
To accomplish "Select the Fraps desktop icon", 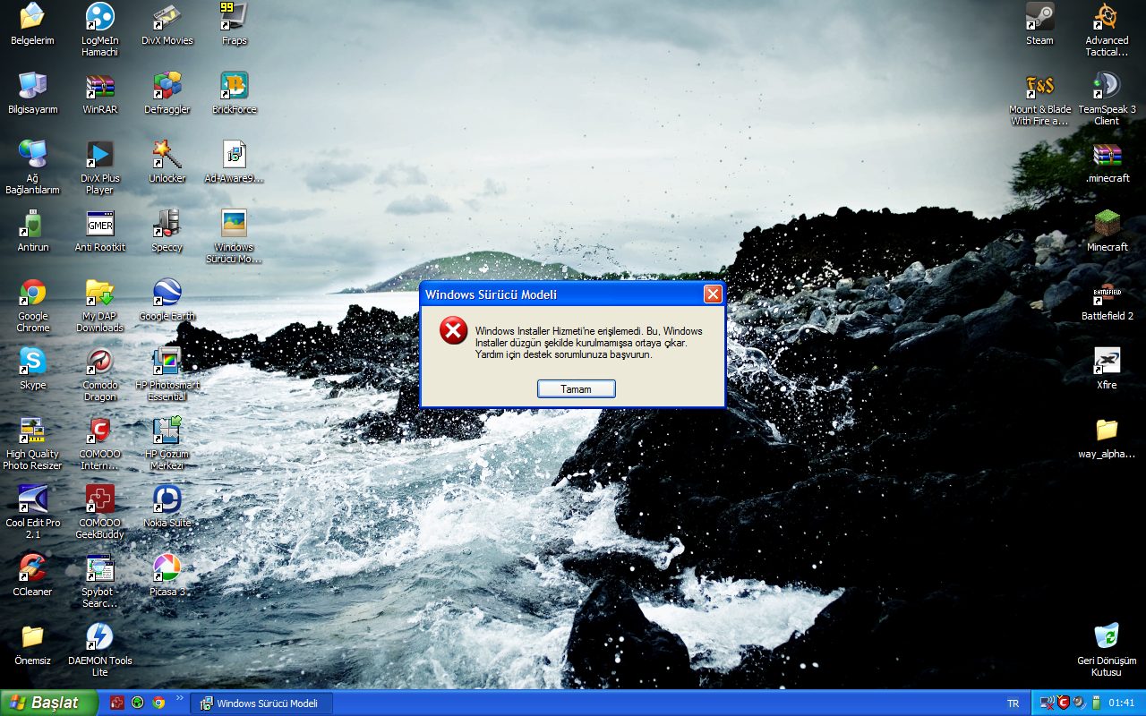I will 235,24.
